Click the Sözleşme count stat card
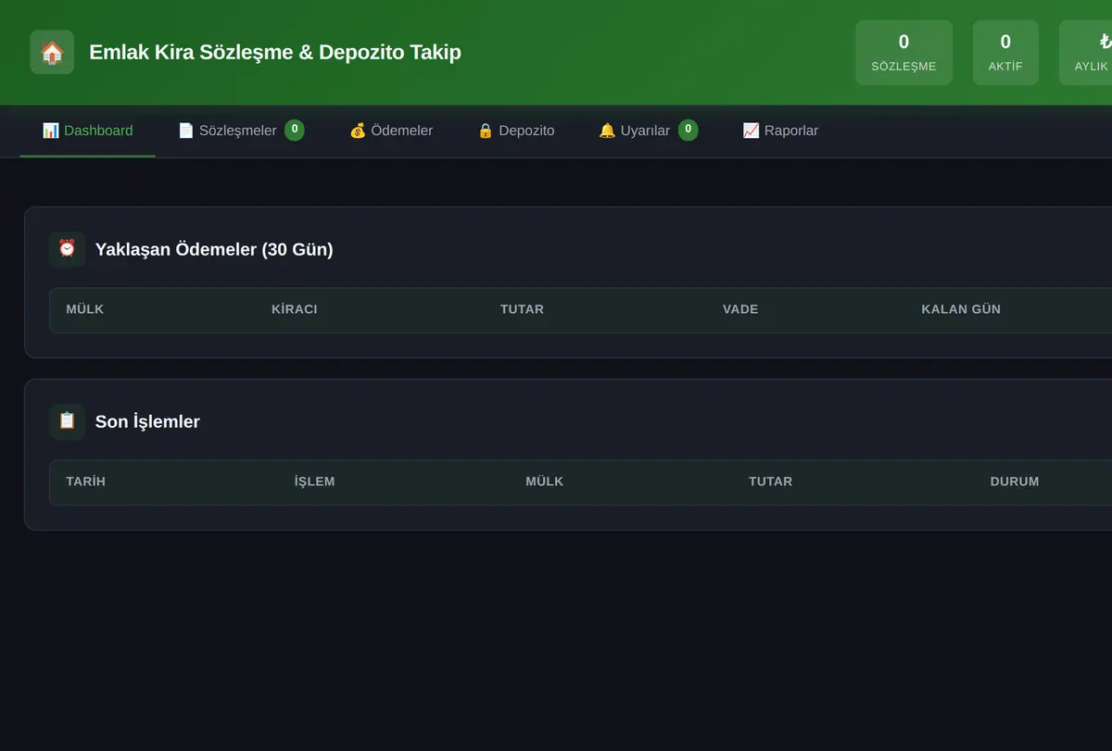The image size is (1112, 751). pyautogui.click(x=903, y=53)
